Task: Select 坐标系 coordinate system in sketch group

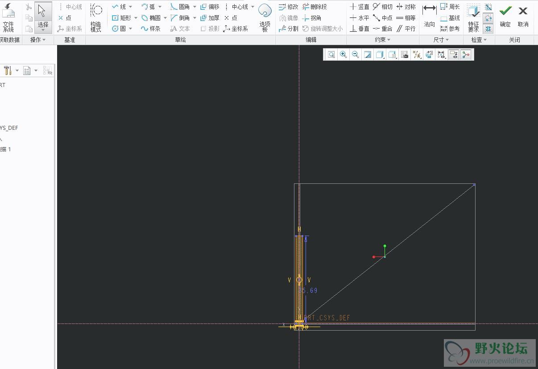Action: [236, 29]
